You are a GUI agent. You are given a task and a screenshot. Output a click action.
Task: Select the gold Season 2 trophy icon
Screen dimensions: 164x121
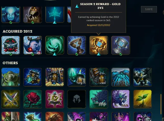99,45
